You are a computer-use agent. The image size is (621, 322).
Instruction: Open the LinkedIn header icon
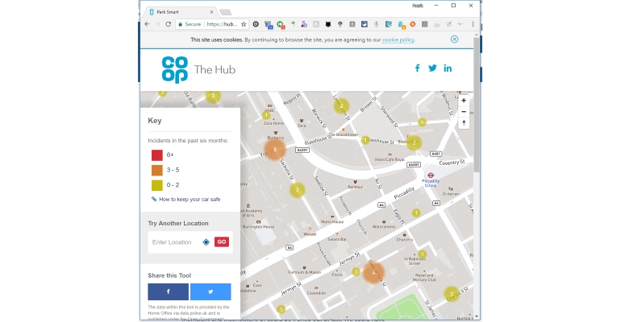448,68
